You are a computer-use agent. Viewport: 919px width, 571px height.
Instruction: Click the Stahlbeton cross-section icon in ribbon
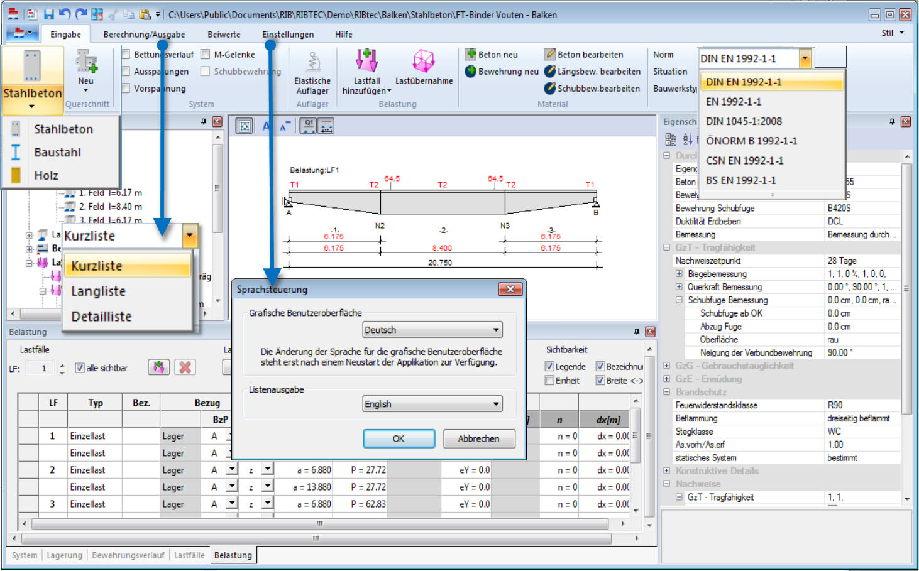coord(32,66)
